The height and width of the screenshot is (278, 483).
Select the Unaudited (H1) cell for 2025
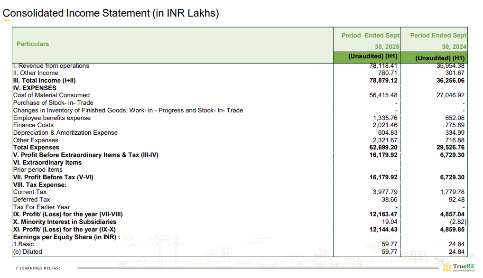(x=373, y=56)
